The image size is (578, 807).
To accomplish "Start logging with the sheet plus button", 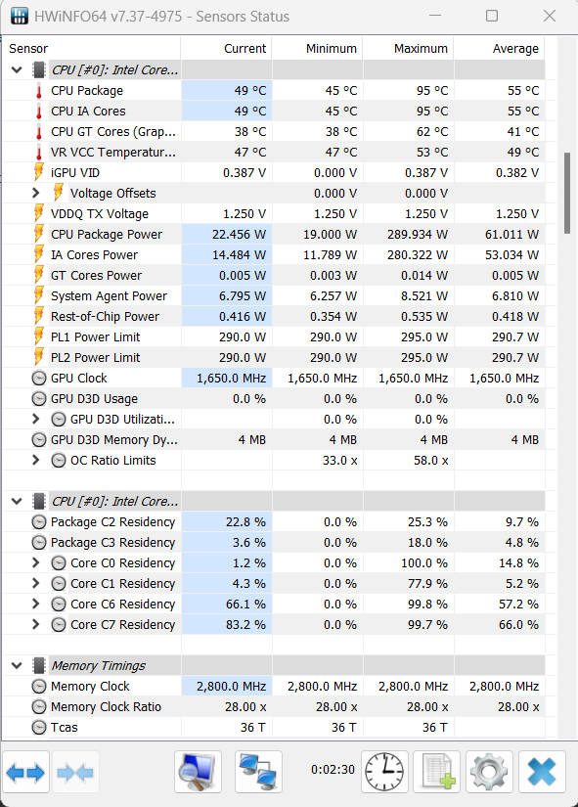I will pos(437,772).
